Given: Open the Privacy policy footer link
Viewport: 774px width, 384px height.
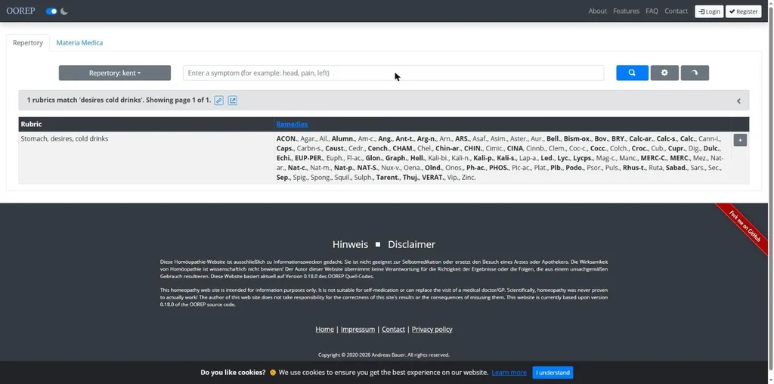Looking at the screenshot, I should [x=432, y=330].
